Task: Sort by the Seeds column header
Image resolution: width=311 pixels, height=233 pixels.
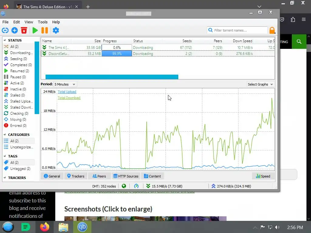Action: pyautogui.click(x=177, y=41)
